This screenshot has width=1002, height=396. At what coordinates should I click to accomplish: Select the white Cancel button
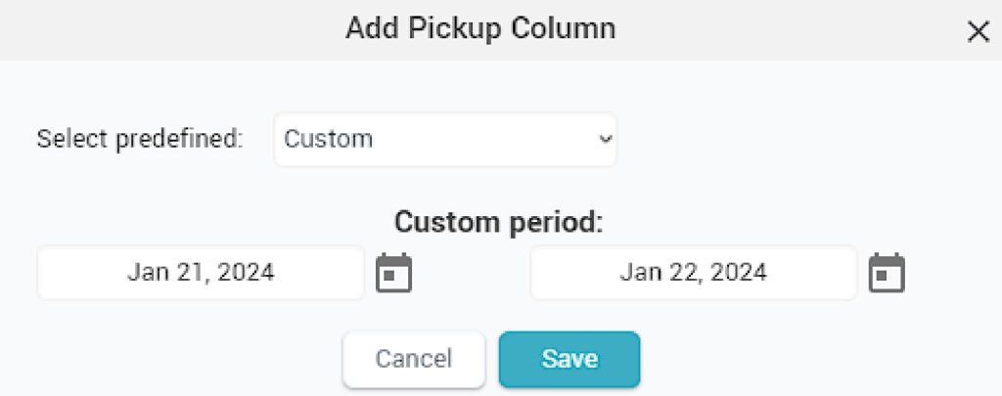click(414, 359)
